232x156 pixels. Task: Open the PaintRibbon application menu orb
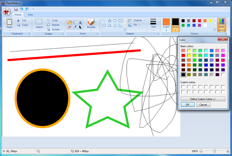[x=7, y=12]
